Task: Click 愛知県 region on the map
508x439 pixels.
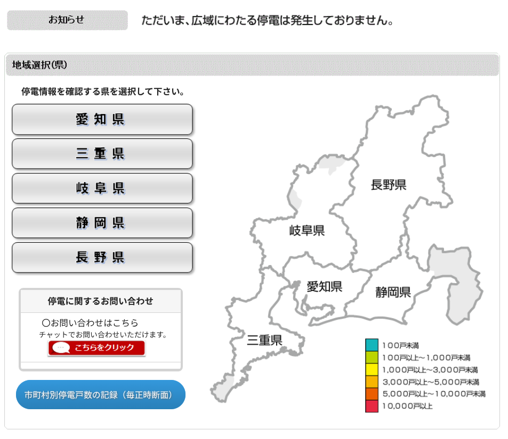Action: pos(324,287)
